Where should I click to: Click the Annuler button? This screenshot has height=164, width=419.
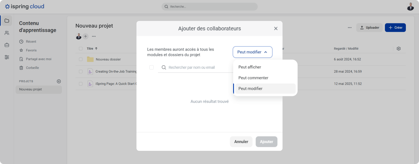(x=241, y=142)
